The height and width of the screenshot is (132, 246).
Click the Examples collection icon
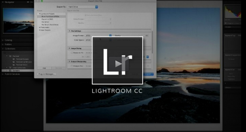[x=10, y=71]
